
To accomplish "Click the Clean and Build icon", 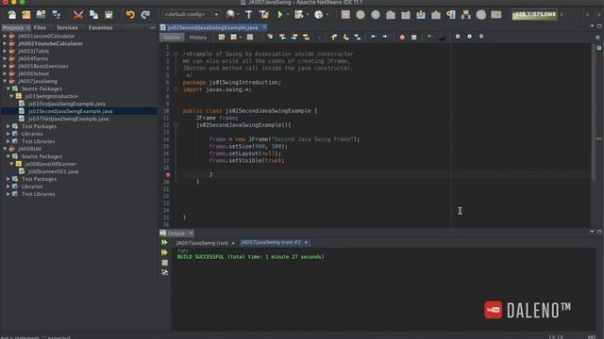I will [x=264, y=15].
